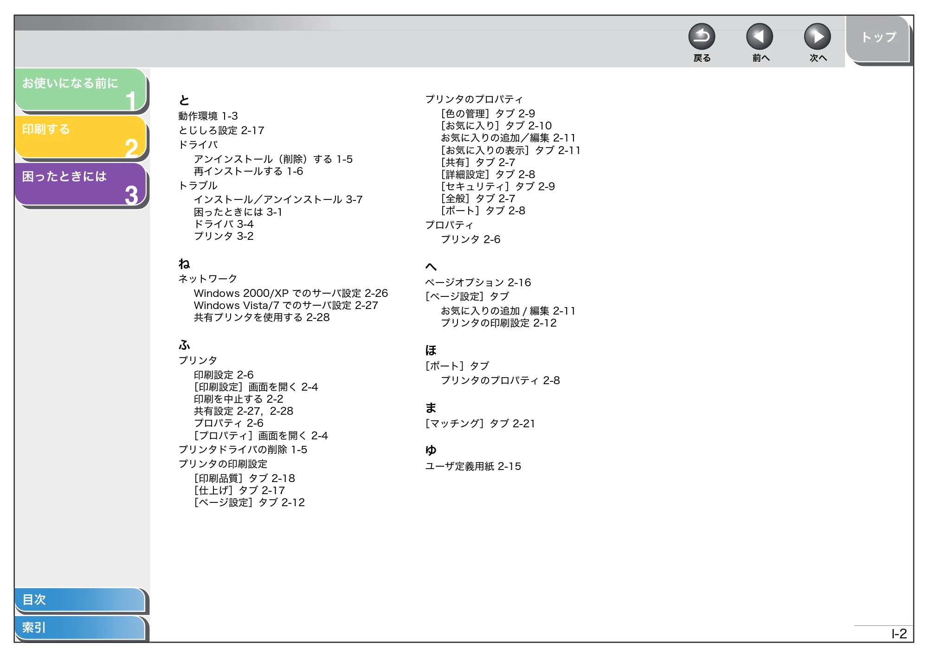Click [共有] タブ 2-7 entry
Viewport: 928px width, 656px height.
(478, 162)
